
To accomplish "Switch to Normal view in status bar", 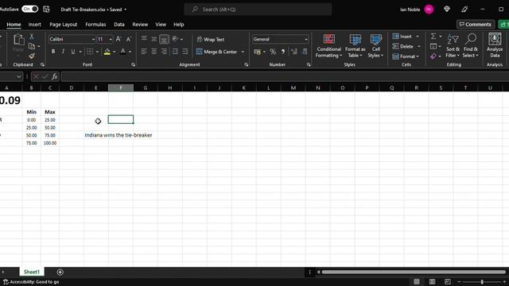I will (x=417, y=281).
